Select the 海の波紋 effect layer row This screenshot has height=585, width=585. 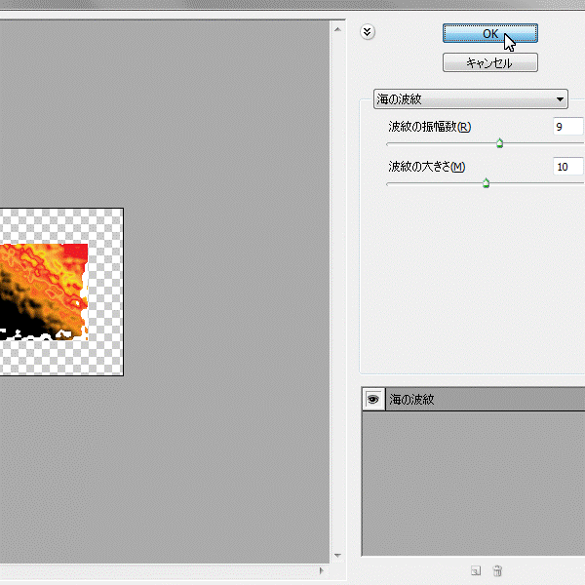coord(485,399)
